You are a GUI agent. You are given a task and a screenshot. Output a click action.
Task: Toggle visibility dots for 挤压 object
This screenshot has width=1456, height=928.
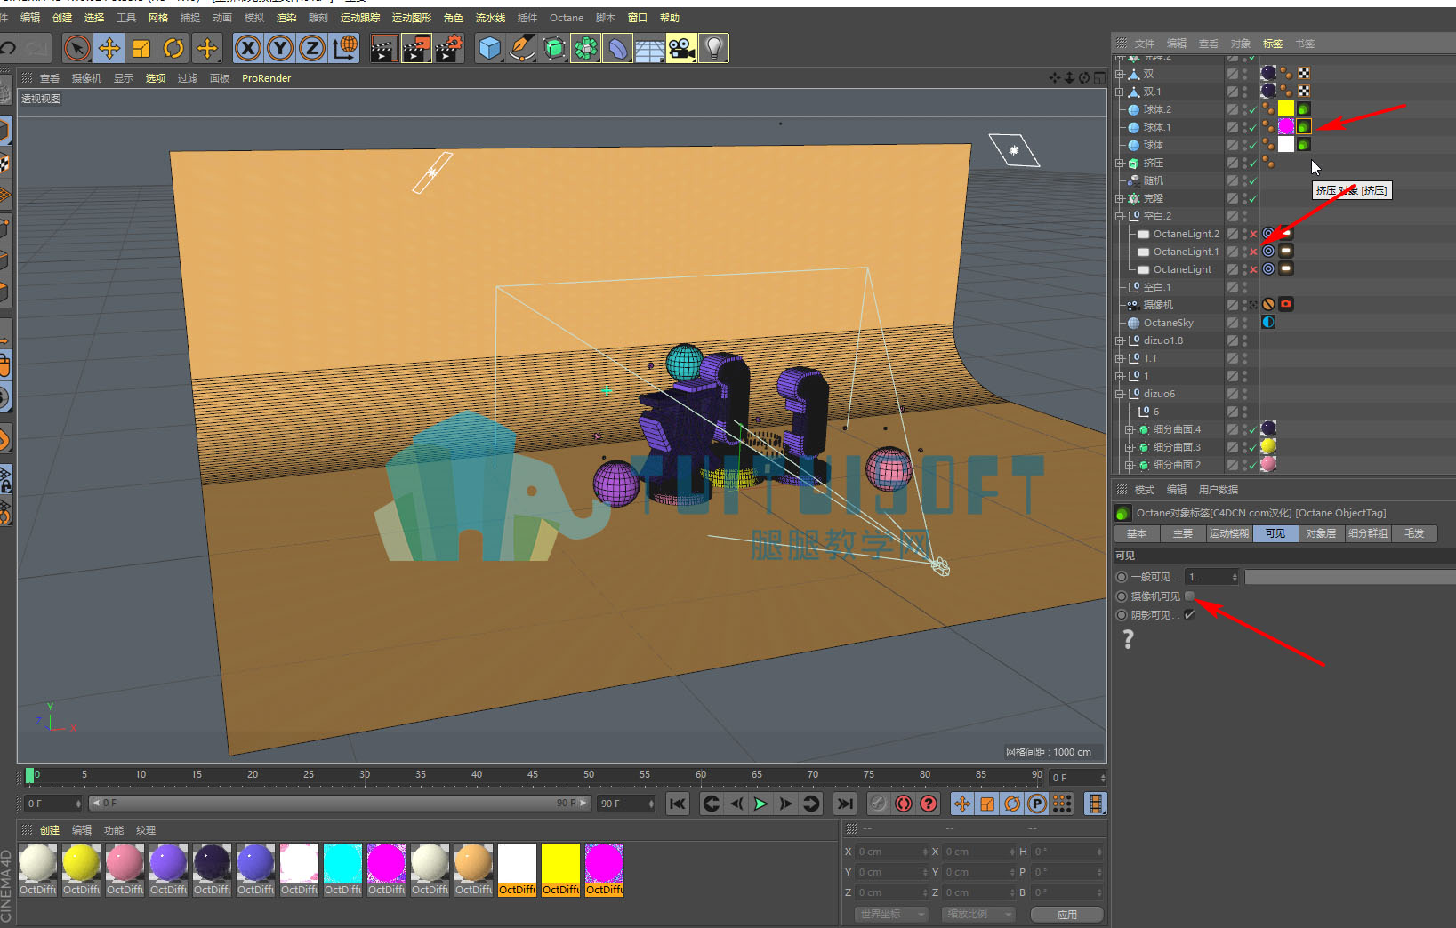pos(1245,164)
